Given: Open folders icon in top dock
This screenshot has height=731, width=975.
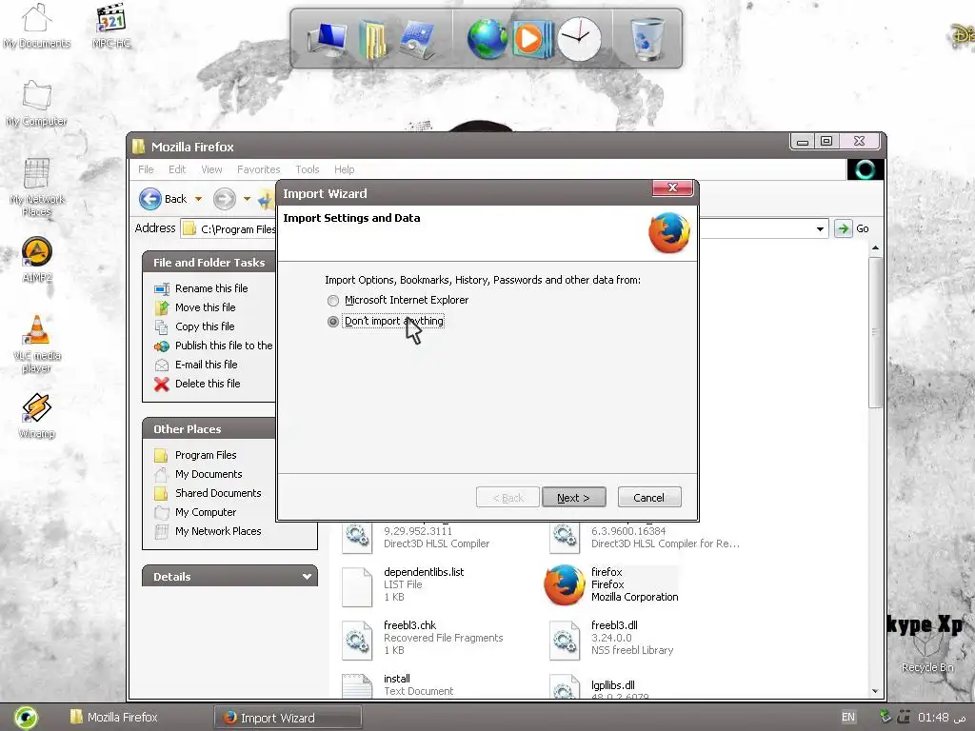Looking at the screenshot, I should tap(373, 40).
